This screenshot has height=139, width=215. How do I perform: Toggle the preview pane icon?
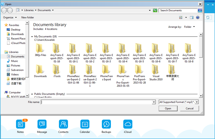pos(192,17)
